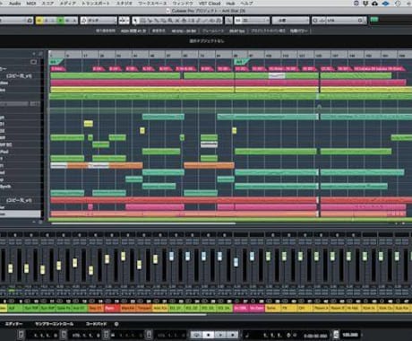This screenshot has height=341, width=412.
Task: Adjust the Timpani channel fader
Action: point(139,265)
